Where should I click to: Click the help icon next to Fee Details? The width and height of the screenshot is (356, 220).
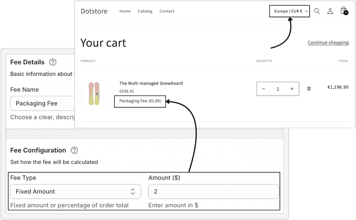[x=52, y=62]
